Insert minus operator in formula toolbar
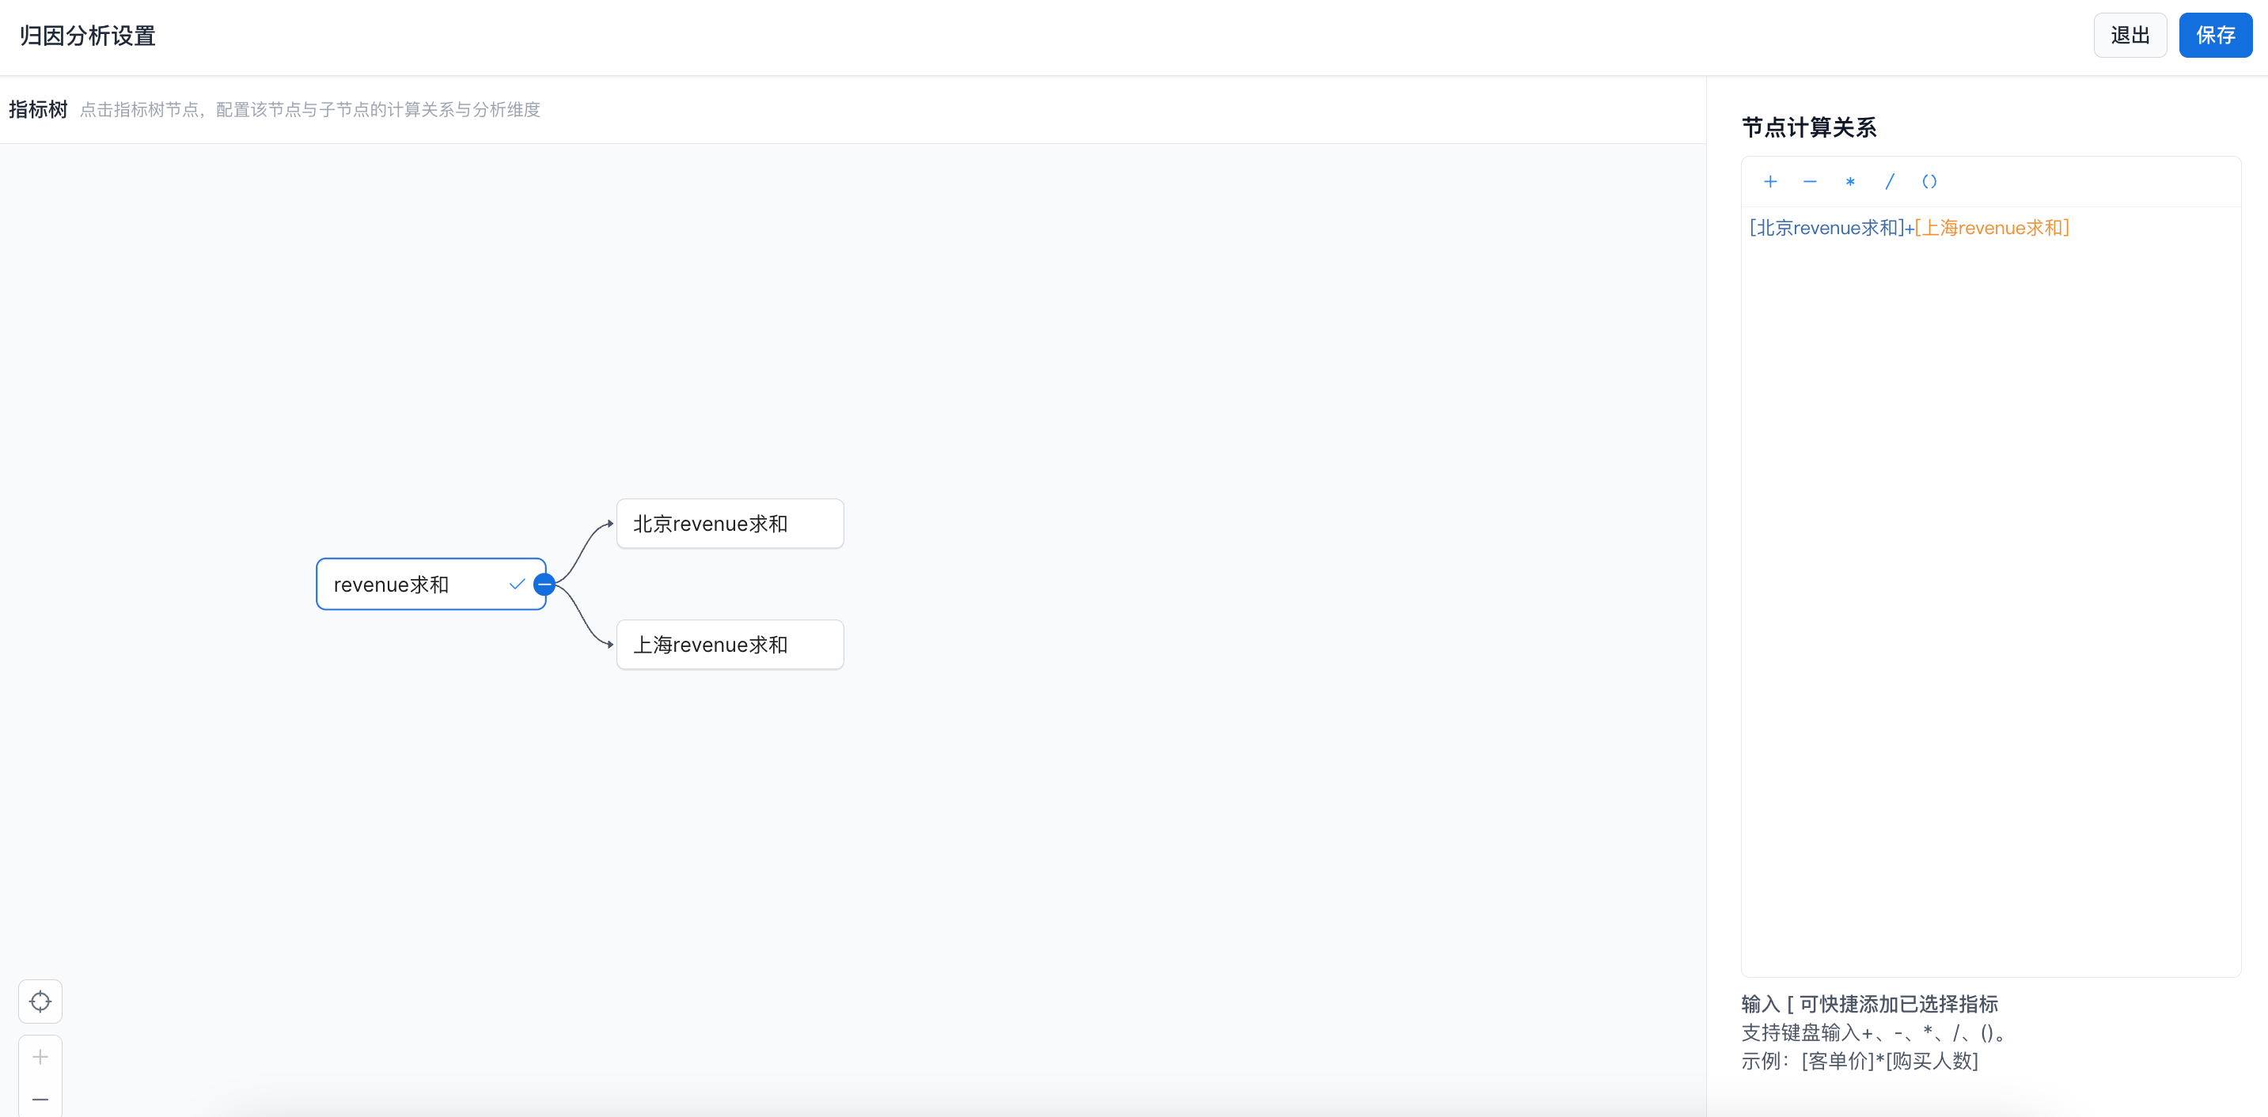 1809,181
